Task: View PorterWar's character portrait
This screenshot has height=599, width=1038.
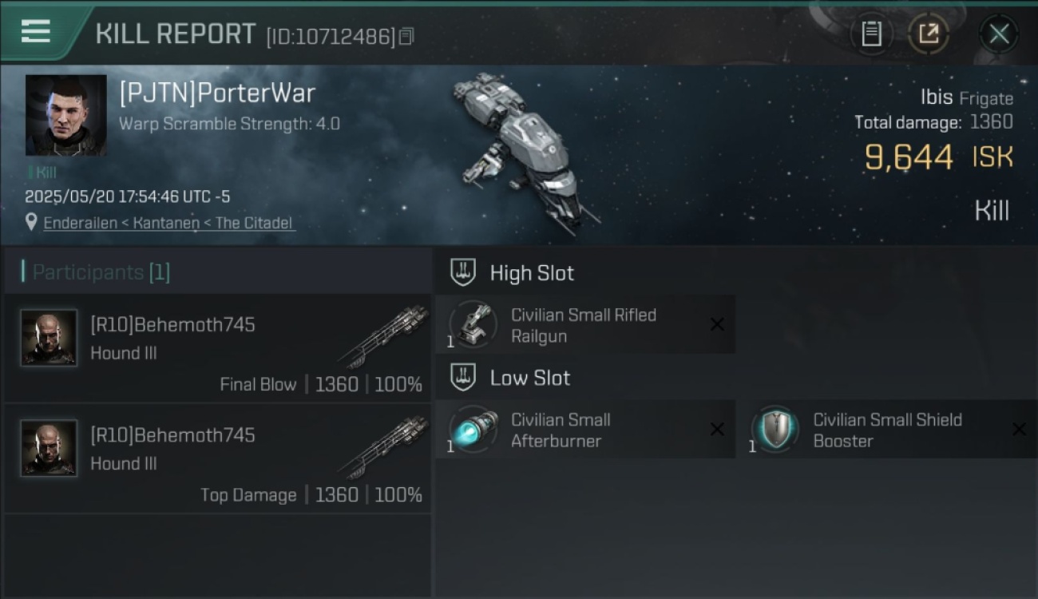Action: pos(66,115)
